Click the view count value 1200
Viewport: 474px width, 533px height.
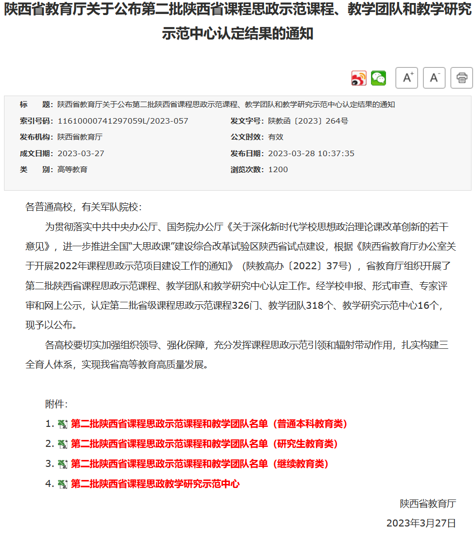[278, 170]
